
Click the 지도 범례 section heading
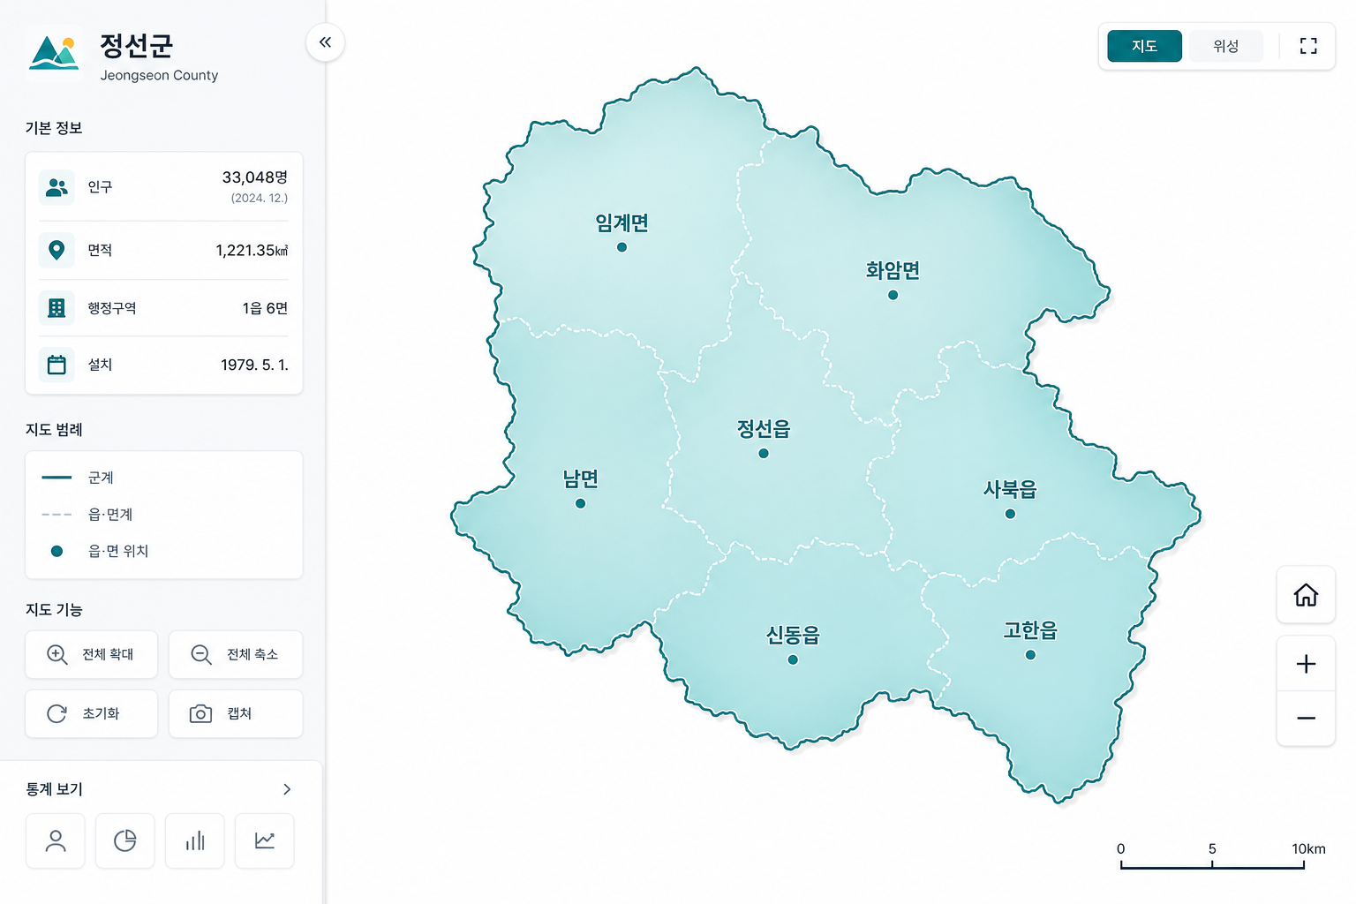pos(54,430)
